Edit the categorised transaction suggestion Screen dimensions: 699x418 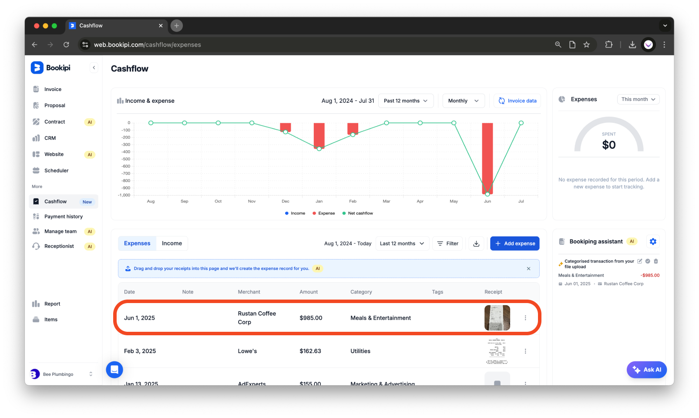639,261
